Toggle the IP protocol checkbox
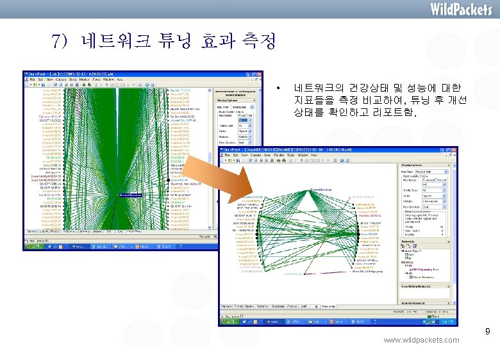This screenshot has width=500, height=346. [x=406, y=258]
